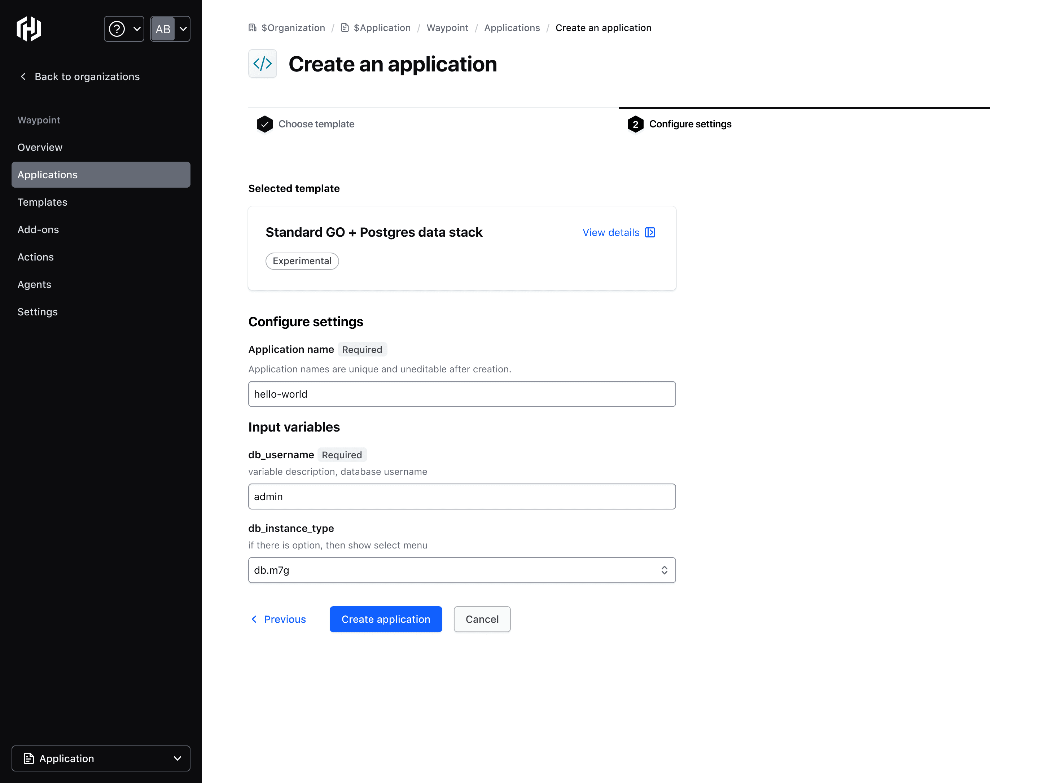
Task: Go back with the Previous link
Action: click(279, 620)
